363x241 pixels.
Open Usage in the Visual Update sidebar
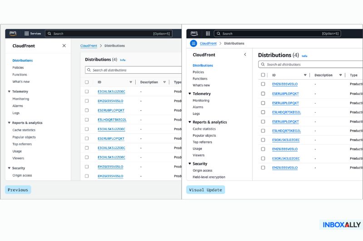197,149
